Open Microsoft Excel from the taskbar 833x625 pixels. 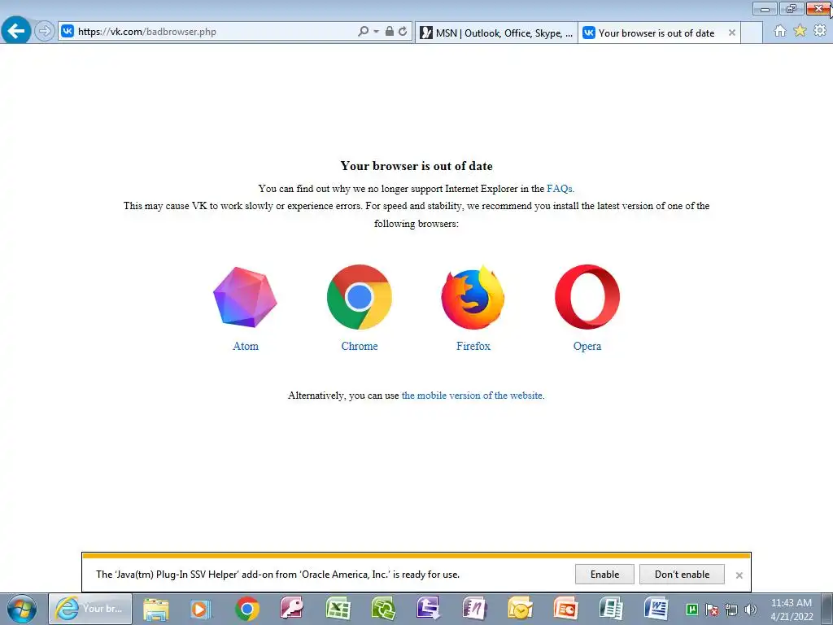point(338,609)
